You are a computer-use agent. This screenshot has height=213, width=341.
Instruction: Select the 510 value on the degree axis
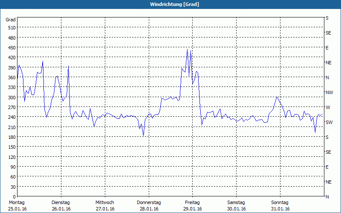point(12,28)
